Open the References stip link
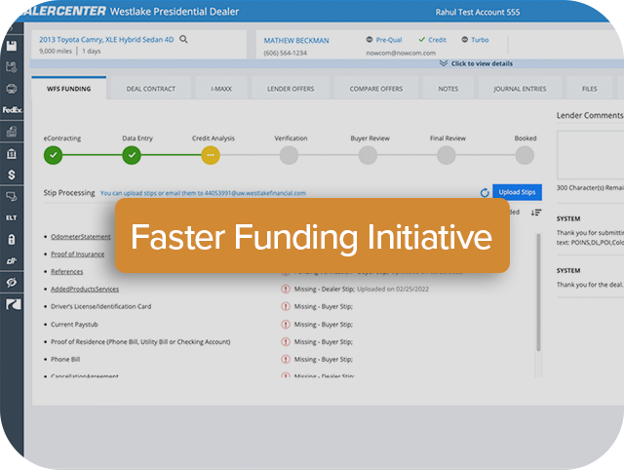The height and width of the screenshot is (470, 624). click(x=67, y=271)
